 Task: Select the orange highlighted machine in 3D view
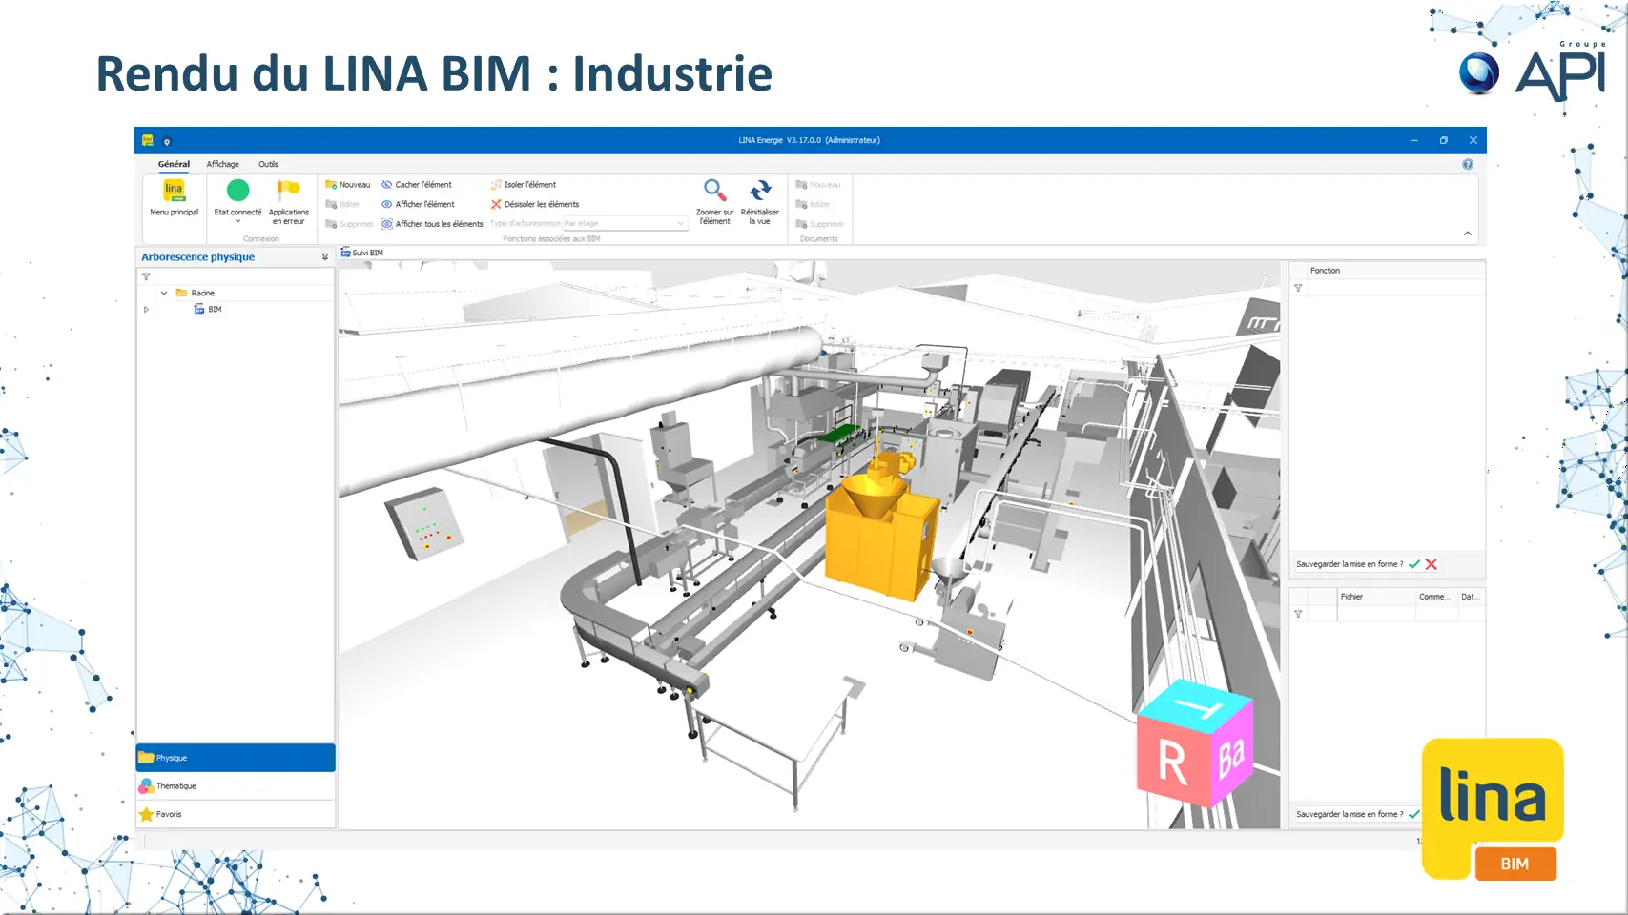pyautogui.click(x=880, y=536)
